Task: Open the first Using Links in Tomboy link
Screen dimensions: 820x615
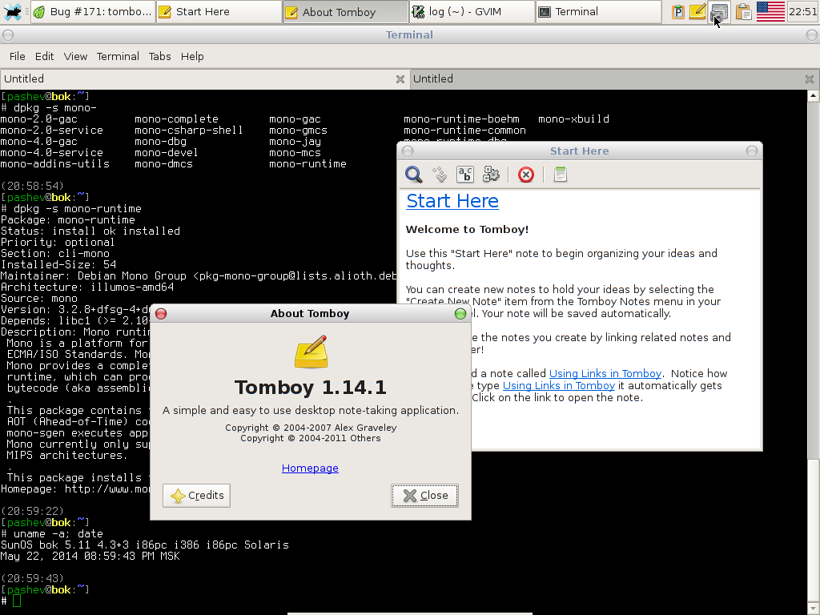Action: click(605, 373)
